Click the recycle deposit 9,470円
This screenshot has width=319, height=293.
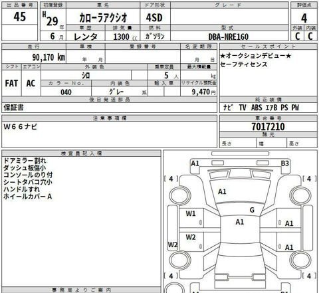click(x=203, y=92)
